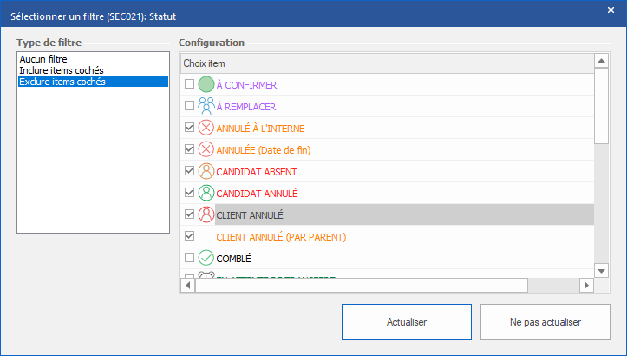
Task: Select 'Inclure items cochés' filter type
Action: coord(62,70)
